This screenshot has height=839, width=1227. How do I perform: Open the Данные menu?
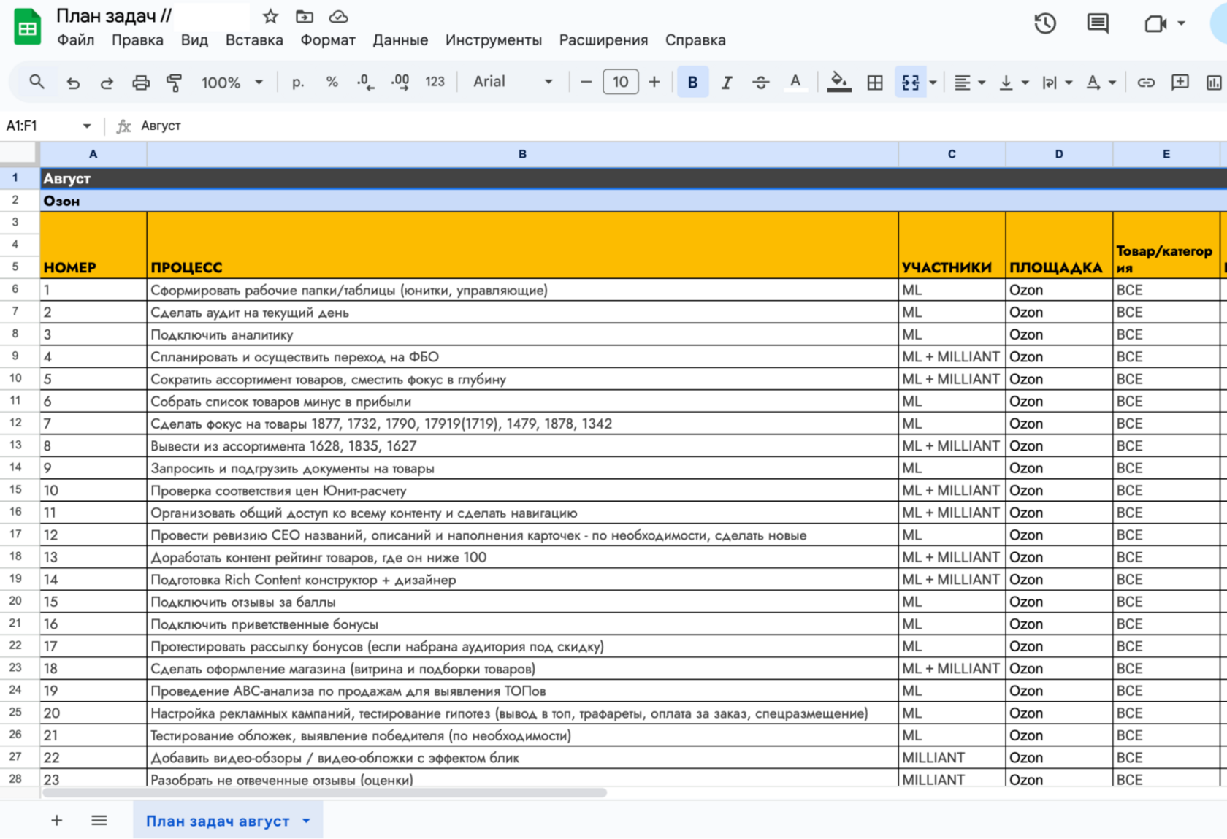[400, 40]
